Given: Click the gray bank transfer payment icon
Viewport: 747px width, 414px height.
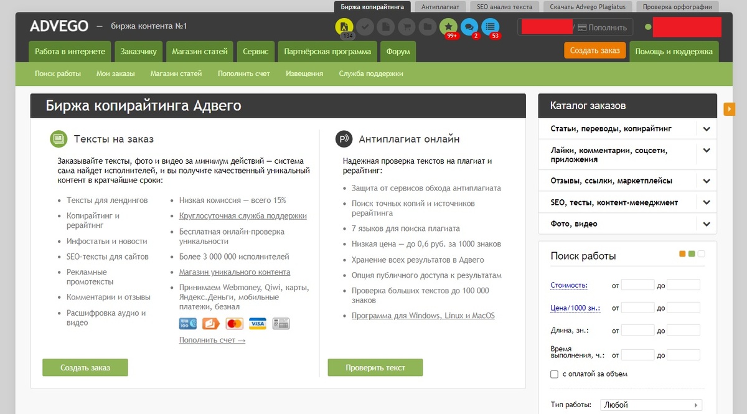Looking at the screenshot, I should [x=281, y=324].
